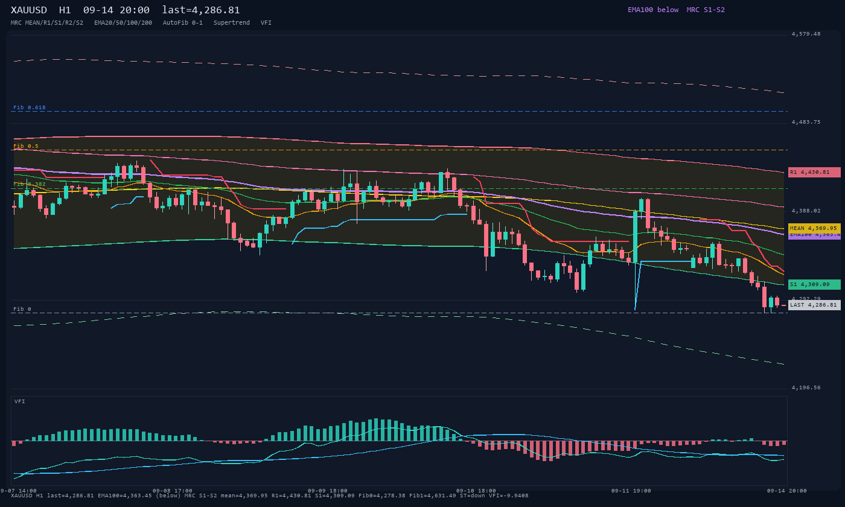Click the 4,579.48 price axis label

tap(806, 34)
